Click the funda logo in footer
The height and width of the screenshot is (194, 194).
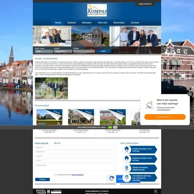pyautogui.click(x=41, y=191)
